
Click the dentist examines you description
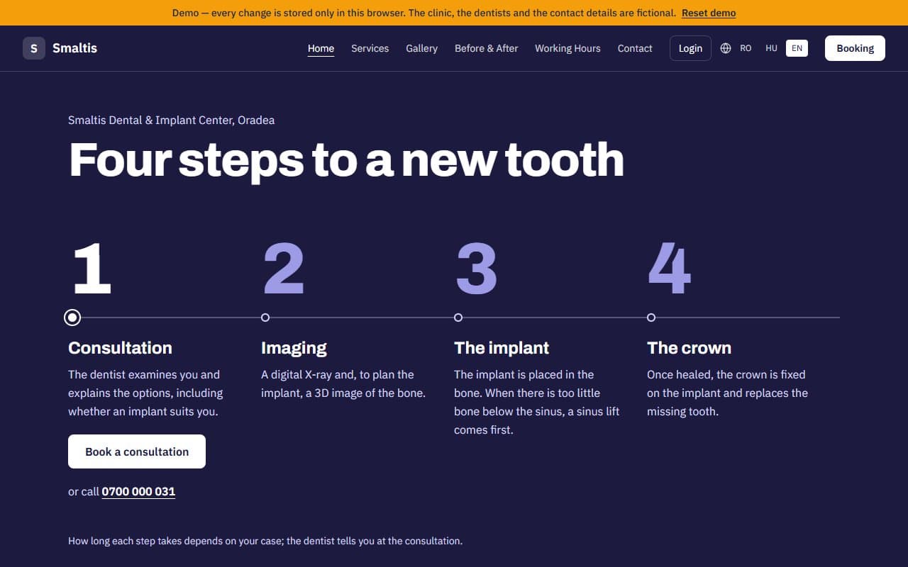pos(145,393)
